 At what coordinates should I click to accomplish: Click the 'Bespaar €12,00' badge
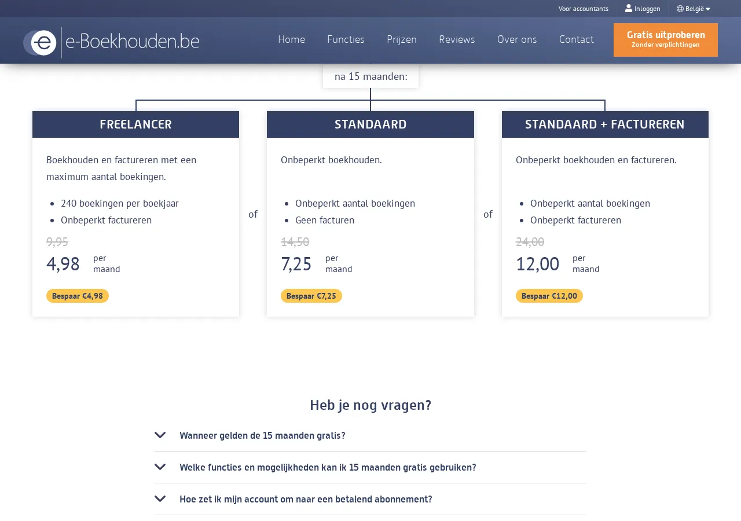click(549, 296)
